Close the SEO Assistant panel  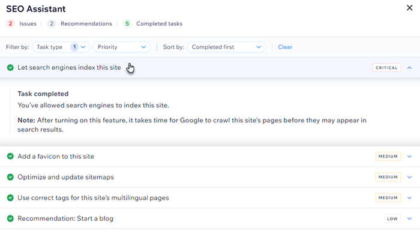[409, 8]
